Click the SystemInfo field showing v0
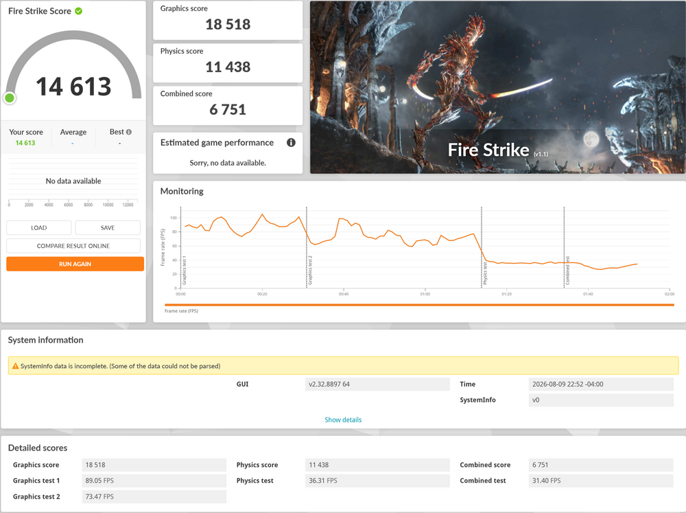Screen dimensions: 686x513 click(601, 400)
